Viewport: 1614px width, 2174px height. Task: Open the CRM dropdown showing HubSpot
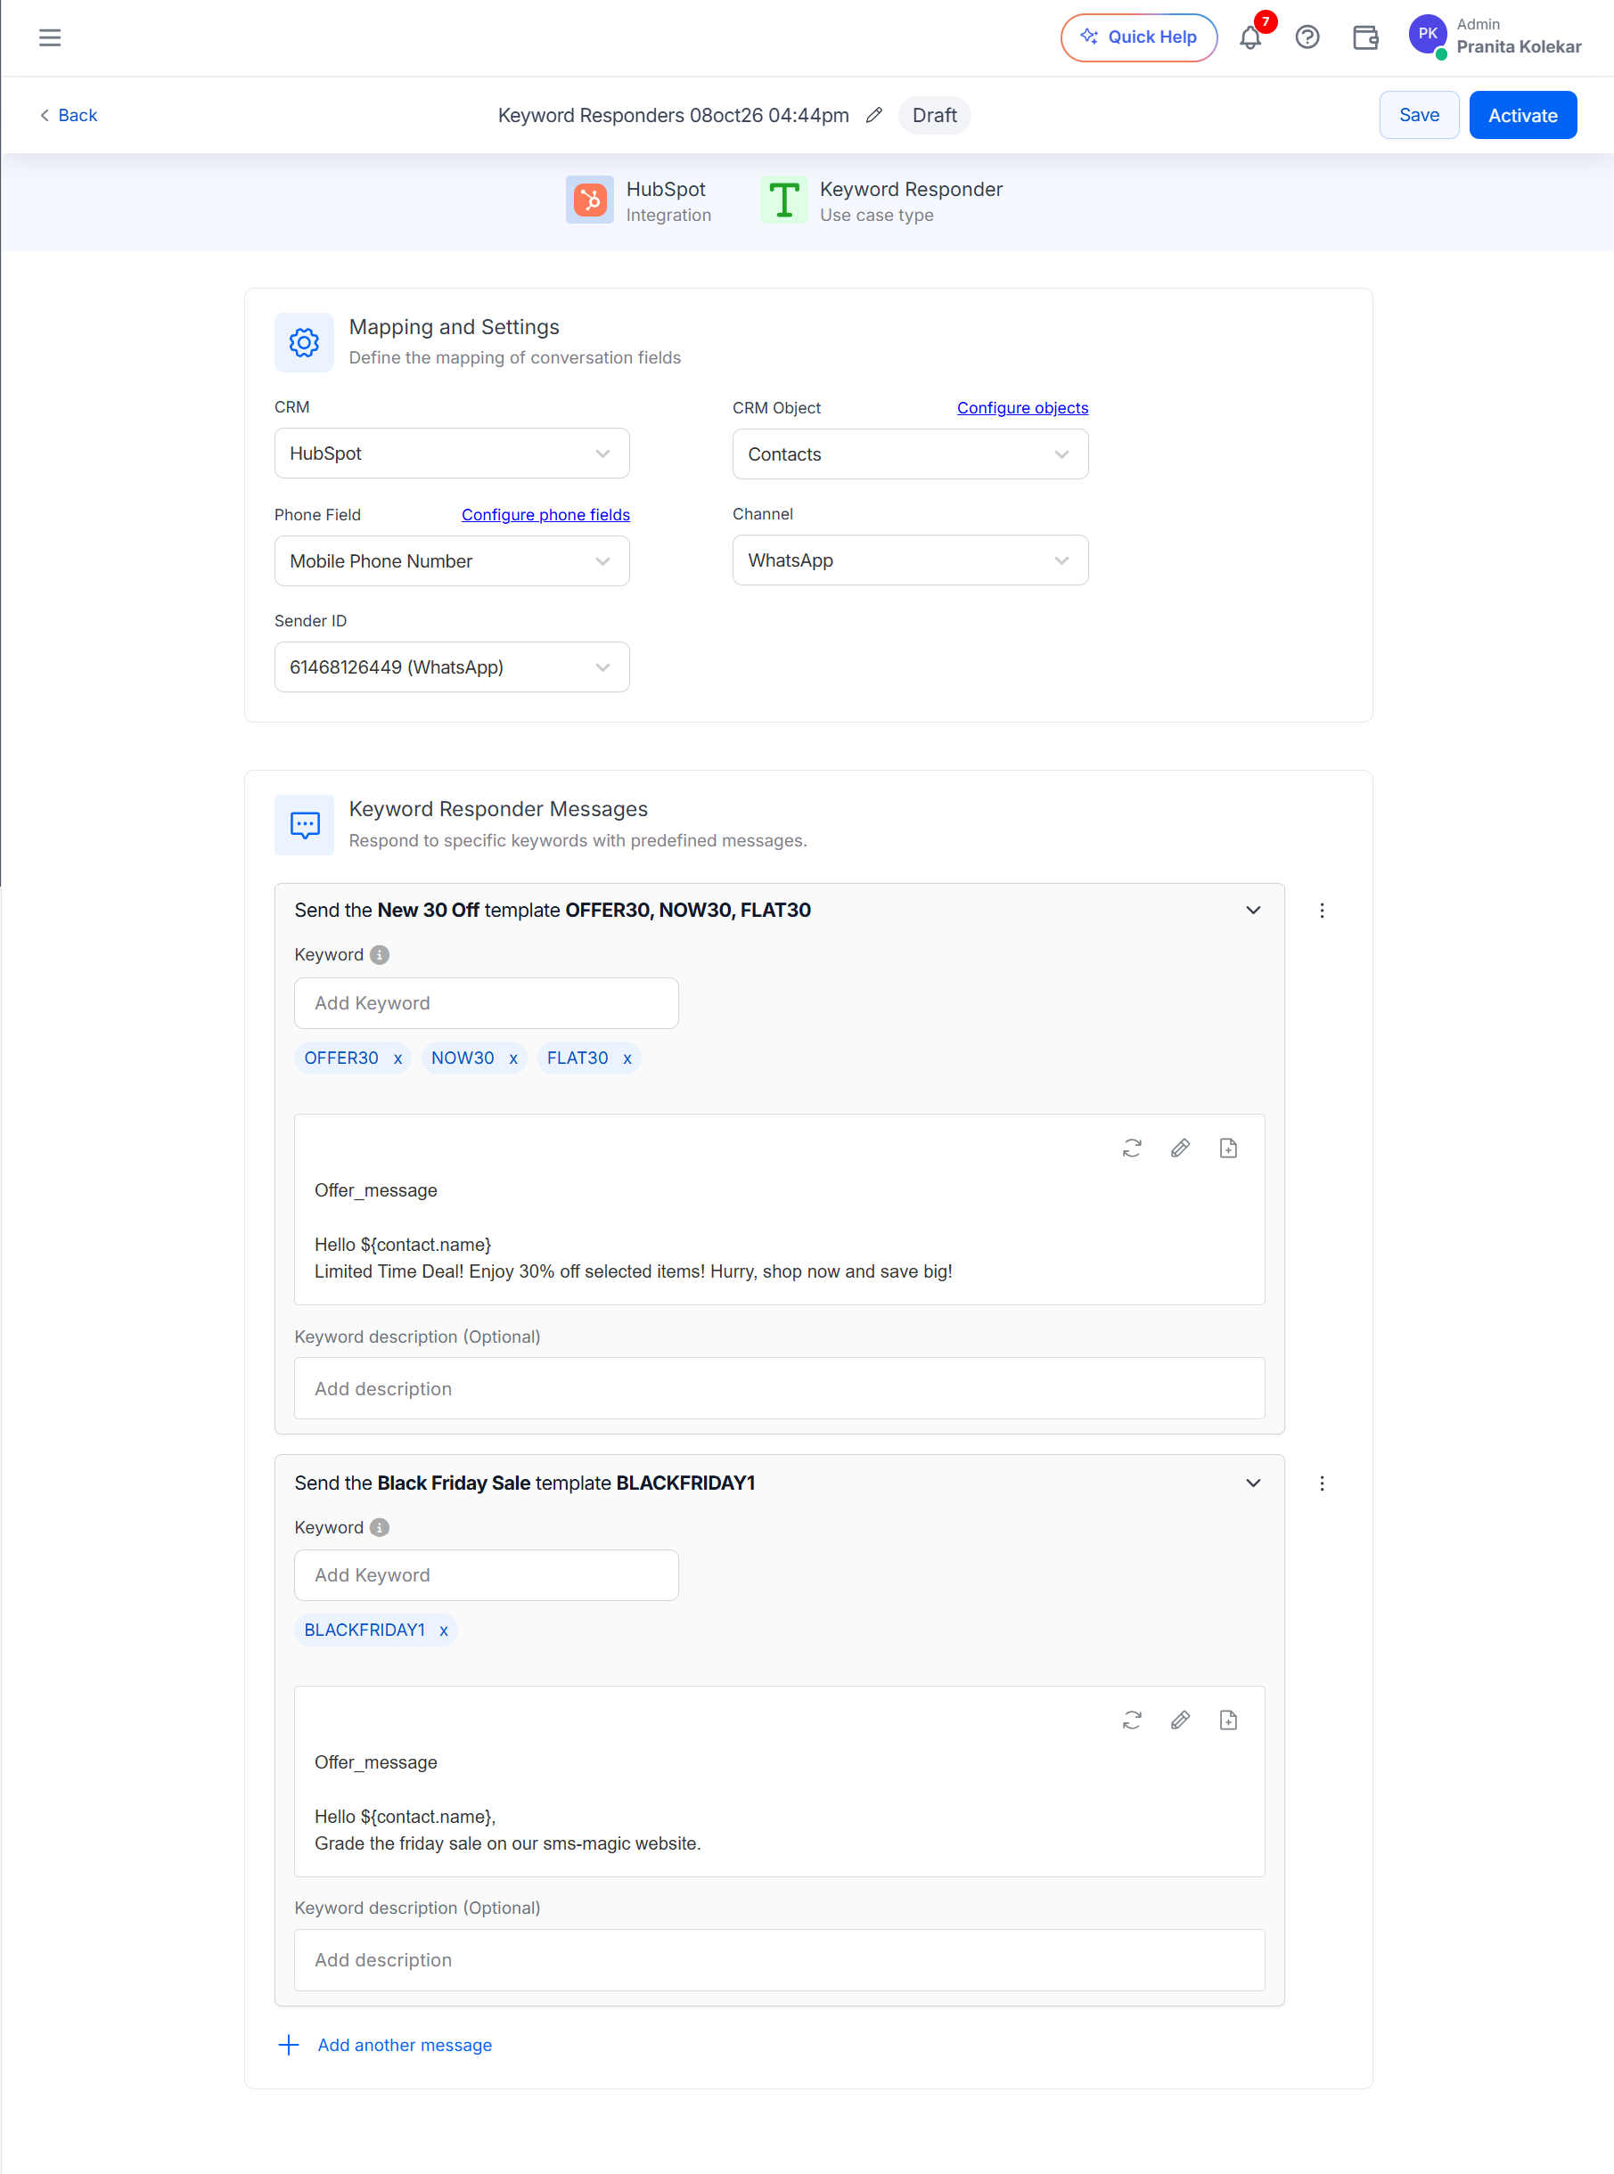[451, 454]
